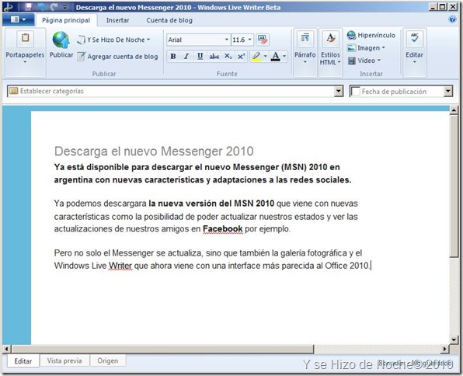Screen dimensions: 463x376
Task: Toggle Bold formatting
Action: [x=173, y=56]
